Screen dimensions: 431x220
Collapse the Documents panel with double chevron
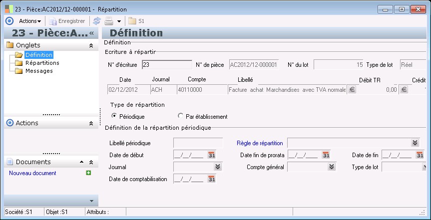click(91, 162)
